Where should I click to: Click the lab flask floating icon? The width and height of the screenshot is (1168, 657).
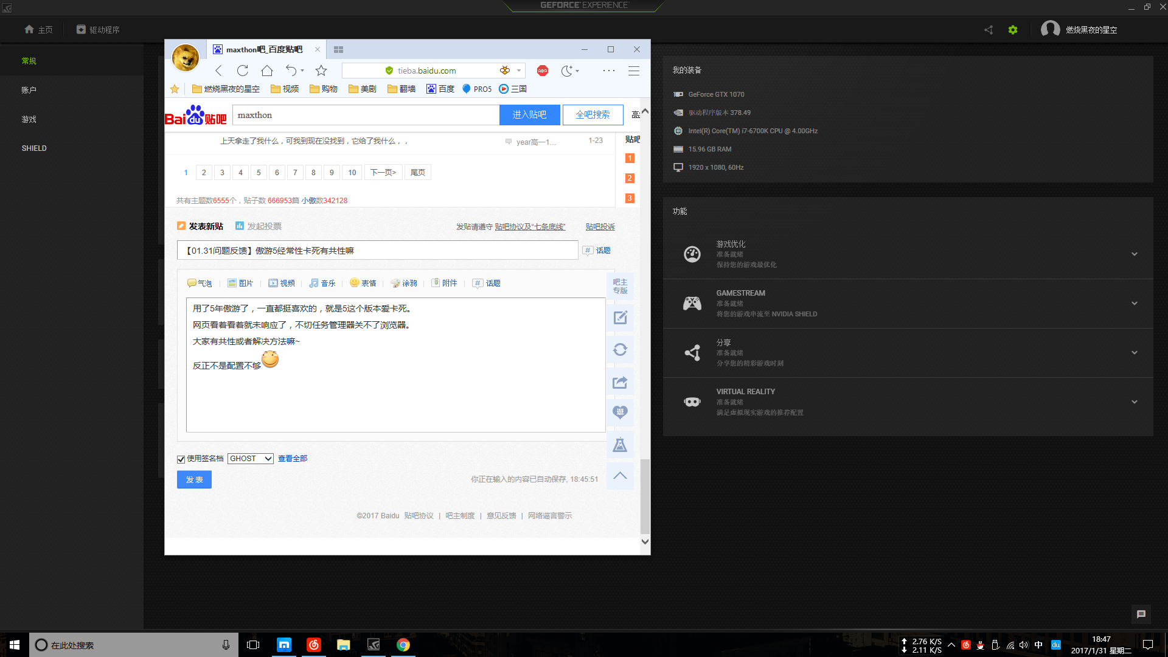point(620,445)
